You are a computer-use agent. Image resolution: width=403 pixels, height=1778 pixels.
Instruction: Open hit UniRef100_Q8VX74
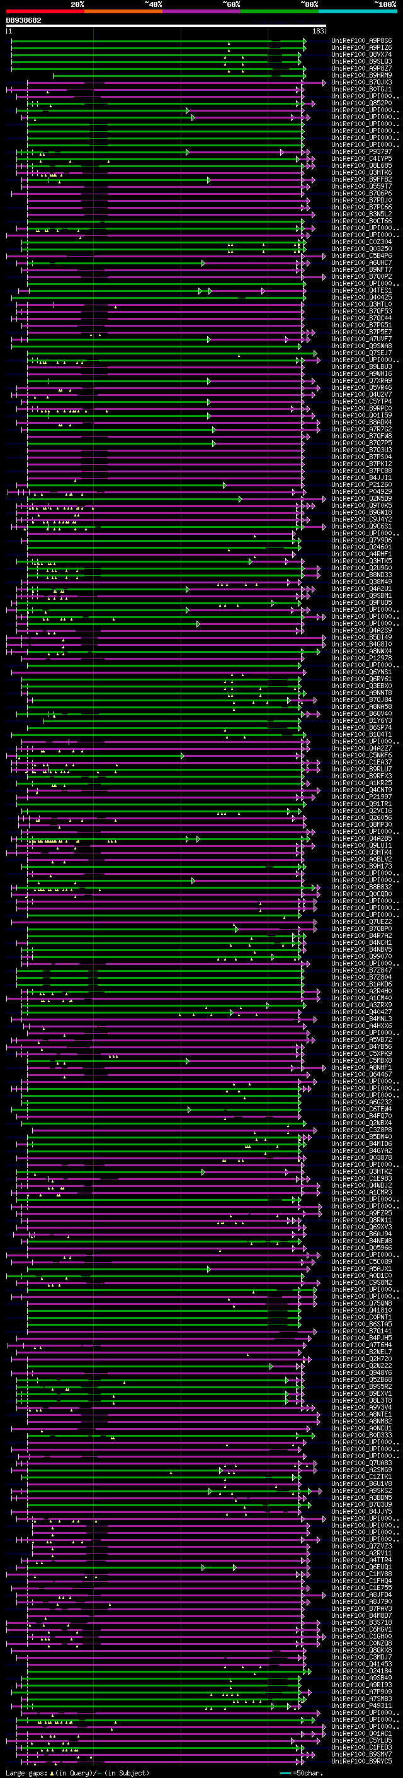pos(361,54)
